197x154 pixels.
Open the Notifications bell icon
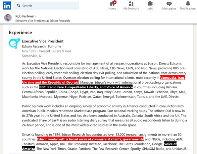point(188,4)
